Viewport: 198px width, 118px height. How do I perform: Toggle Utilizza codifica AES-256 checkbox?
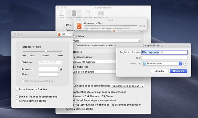[23, 81]
